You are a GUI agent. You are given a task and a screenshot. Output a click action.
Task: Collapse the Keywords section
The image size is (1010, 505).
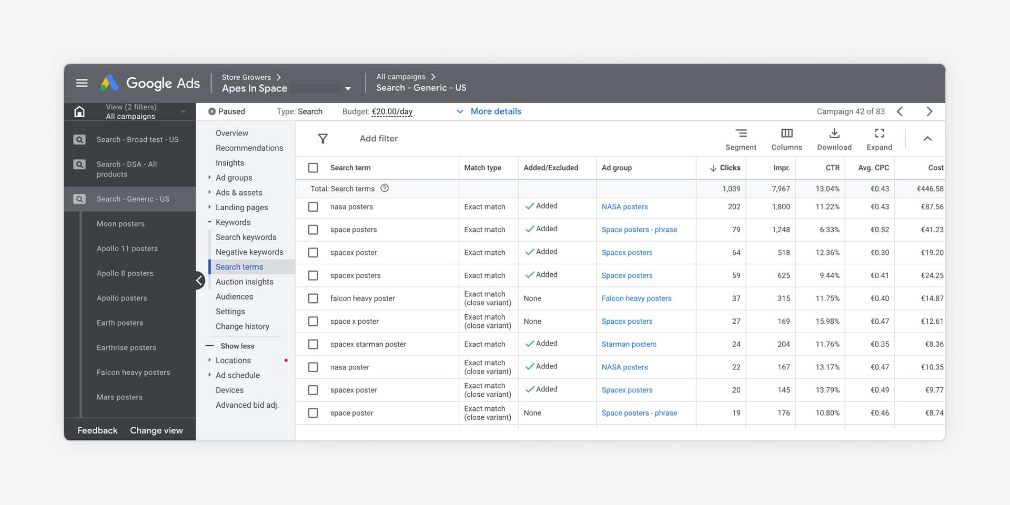(209, 222)
